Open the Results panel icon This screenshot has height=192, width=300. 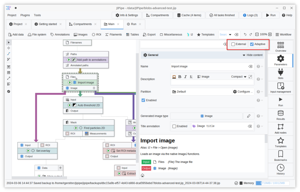[280, 115]
